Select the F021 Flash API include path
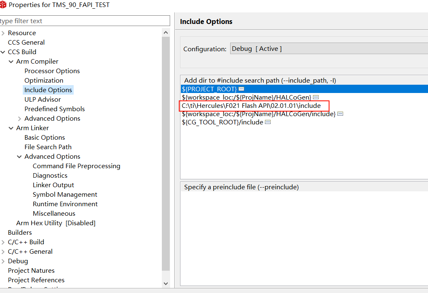This screenshot has width=428, height=293. click(251, 106)
